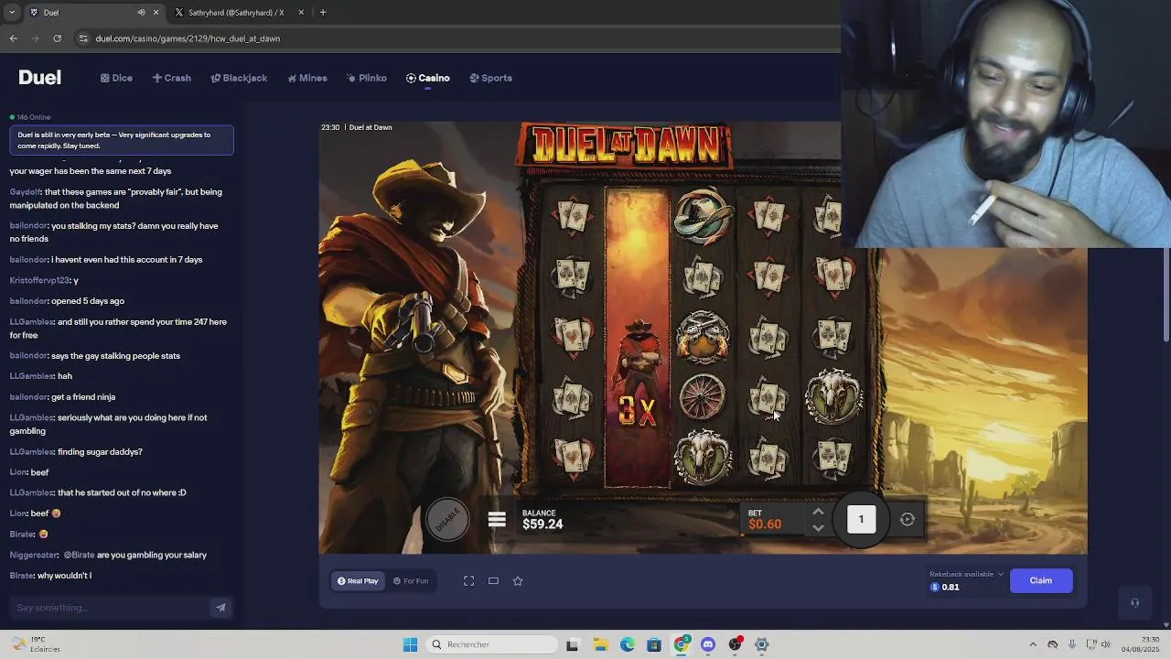Click the spin button showing 1
This screenshot has height=659, width=1171.
click(x=861, y=519)
